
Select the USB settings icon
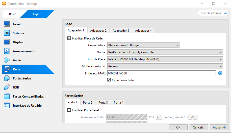pyautogui.click(x=7, y=87)
